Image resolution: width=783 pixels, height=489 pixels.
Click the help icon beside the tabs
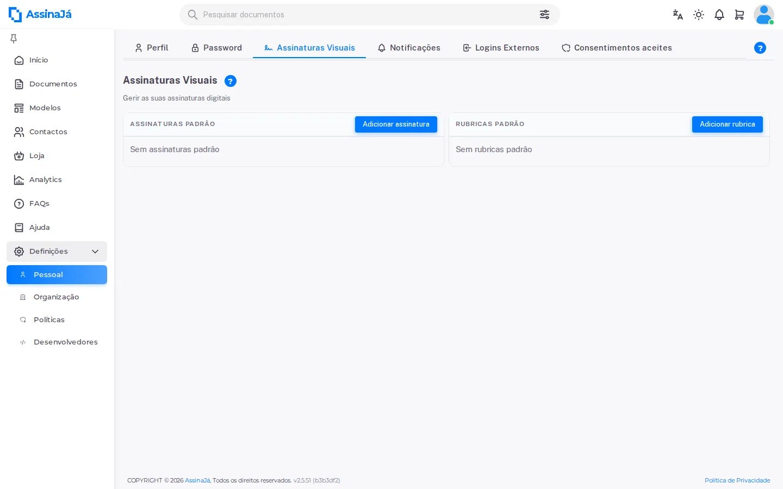point(760,48)
